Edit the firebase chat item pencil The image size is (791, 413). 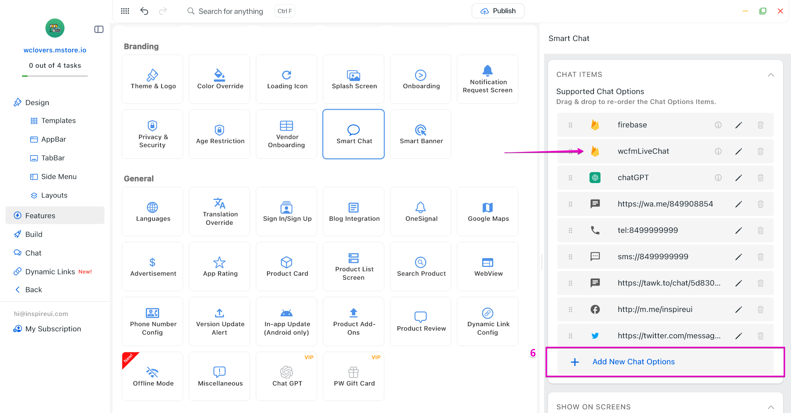pos(739,125)
